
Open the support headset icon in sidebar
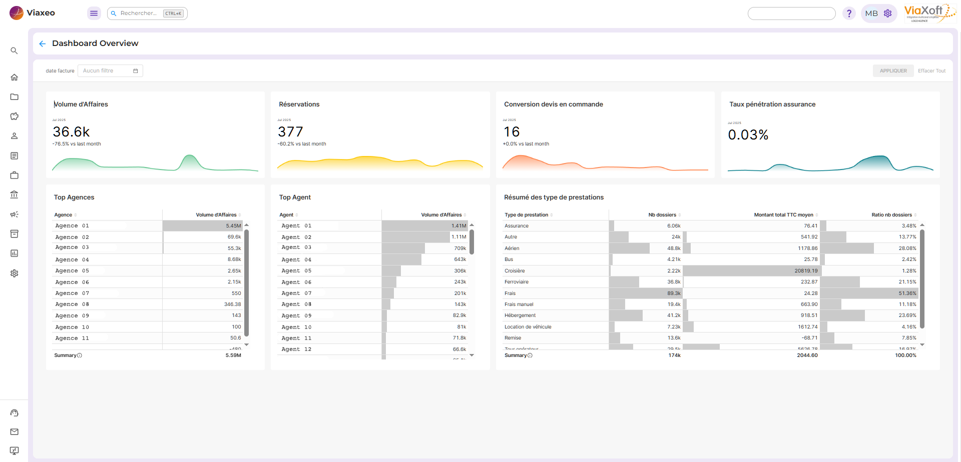(14, 412)
